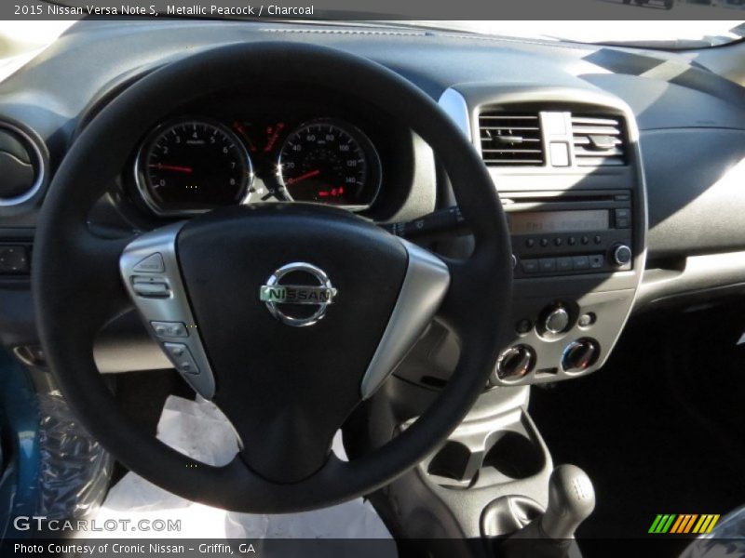745x558 pixels.
Task: Click the right center air vent
Action: pos(598,141)
